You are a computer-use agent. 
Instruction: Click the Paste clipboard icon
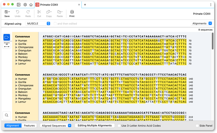[59, 12]
